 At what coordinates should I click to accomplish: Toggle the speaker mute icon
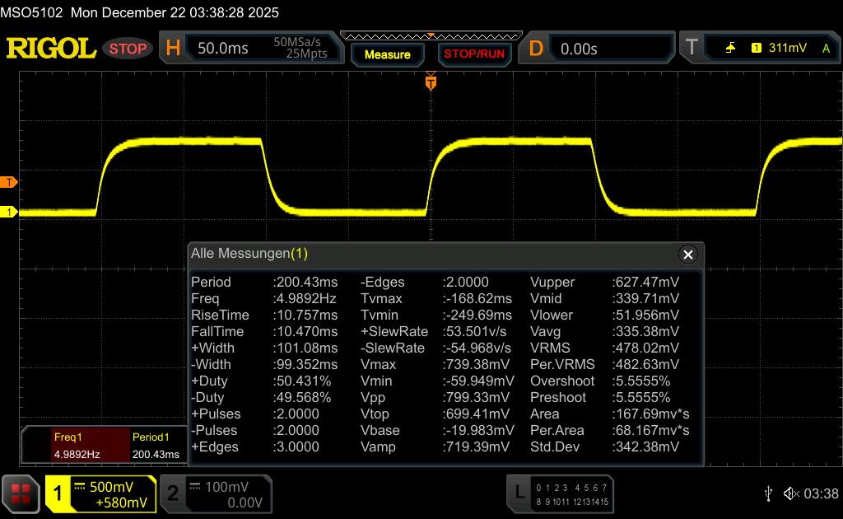coord(790,493)
